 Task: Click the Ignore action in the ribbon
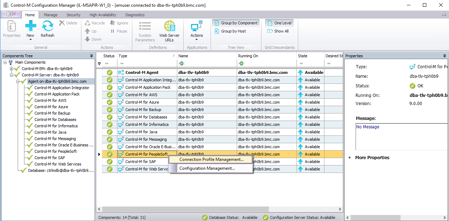(119, 23)
